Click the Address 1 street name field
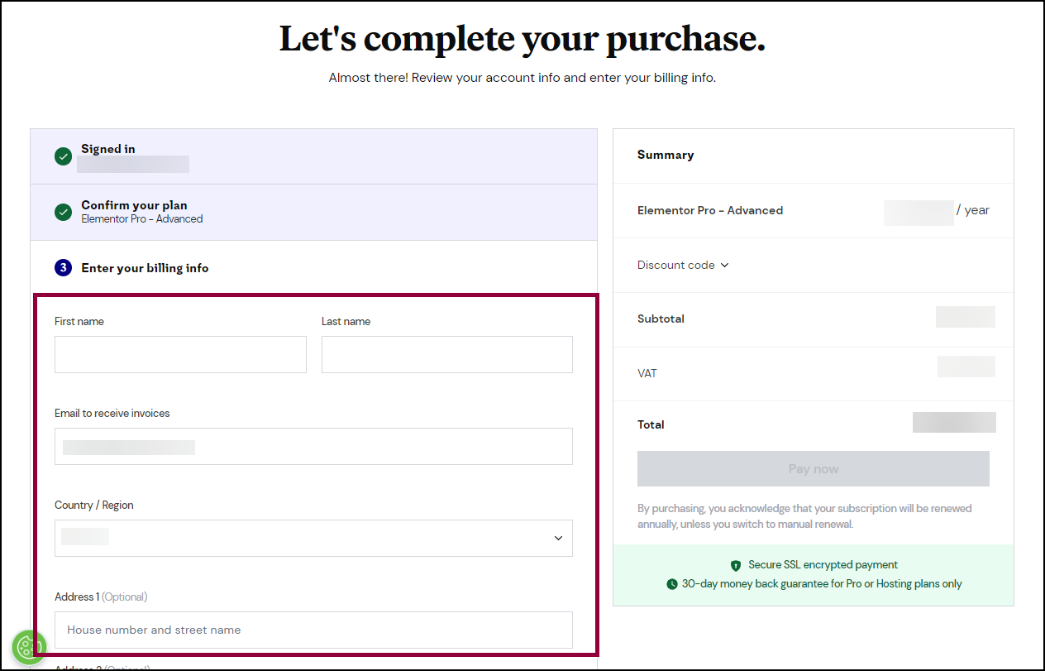Image resolution: width=1045 pixels, height=671 pixels. click(313, 630)
